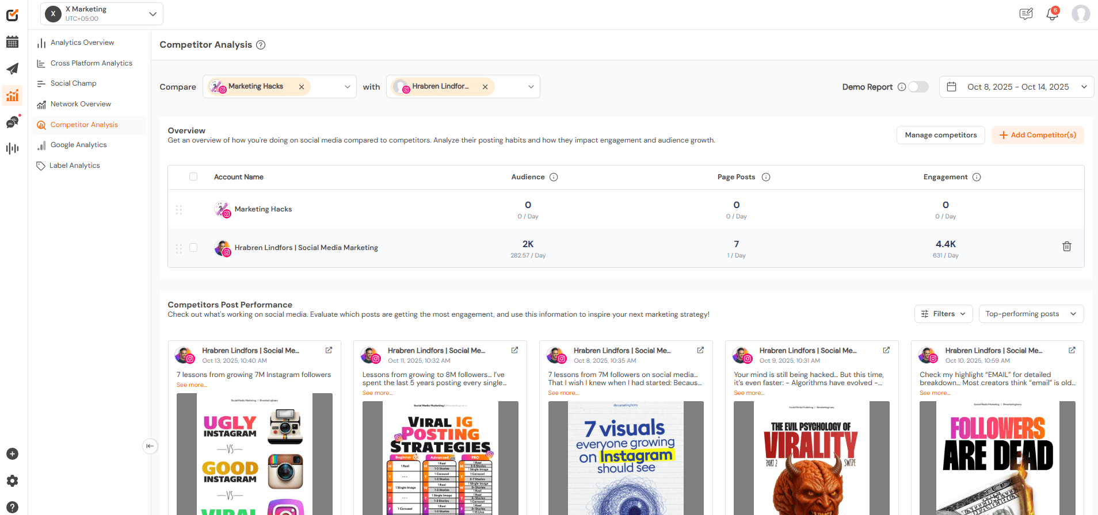Open the publish paper-plane icon

coord(12,69)
